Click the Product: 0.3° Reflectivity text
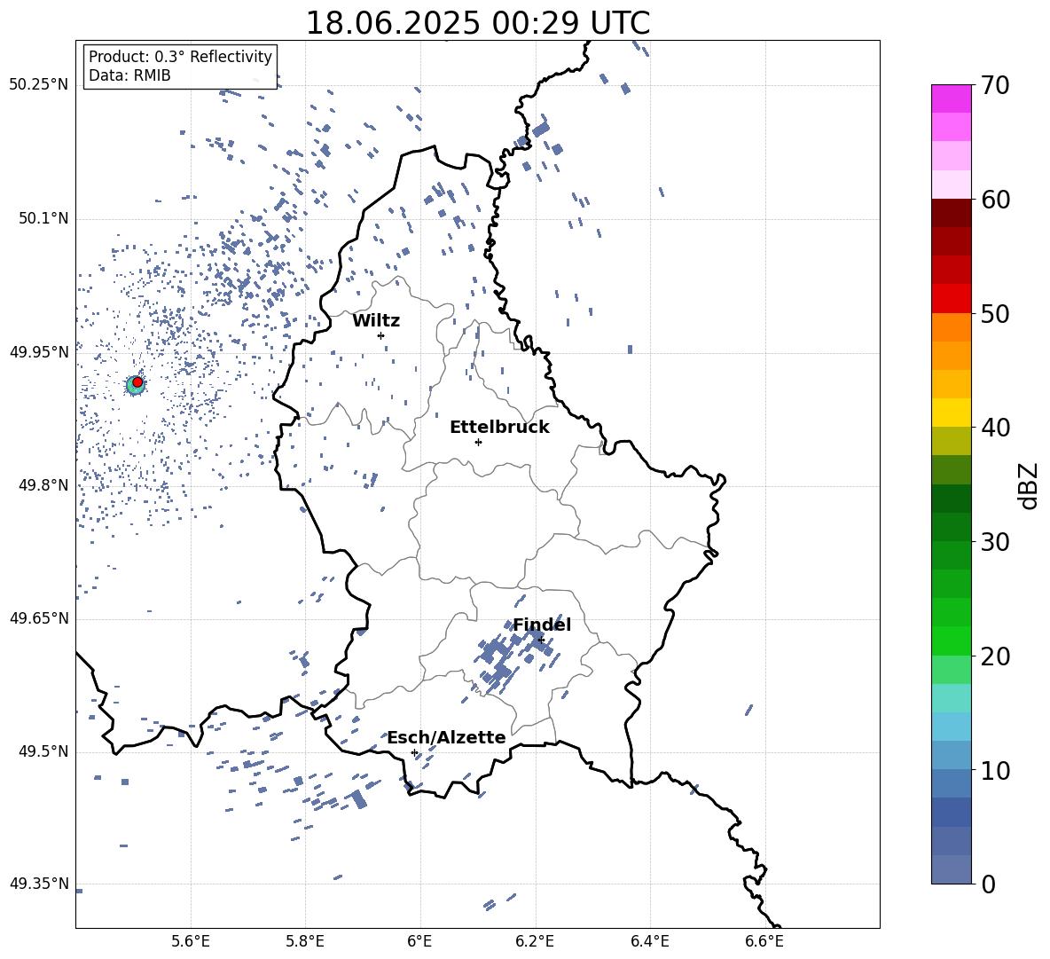Image resolution: width=1050 pixels, height=959 pixels. tap(180, 56)
